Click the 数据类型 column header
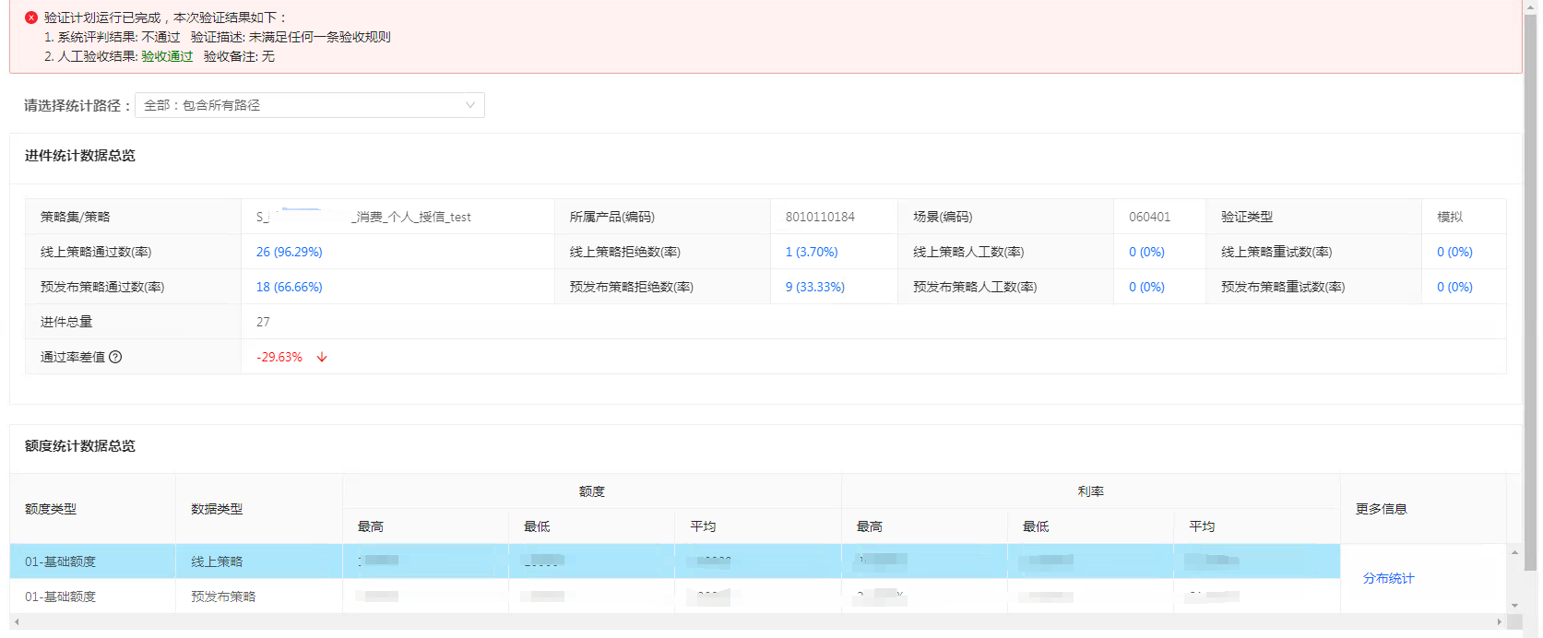The width and height of the screenshot is (1543, 638). pyautogui.click(x=217, y=509)
